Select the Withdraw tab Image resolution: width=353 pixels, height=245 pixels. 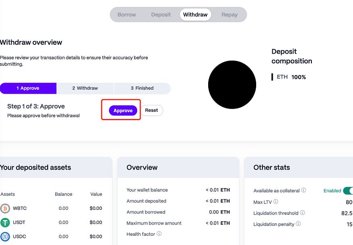click(195, 15)
